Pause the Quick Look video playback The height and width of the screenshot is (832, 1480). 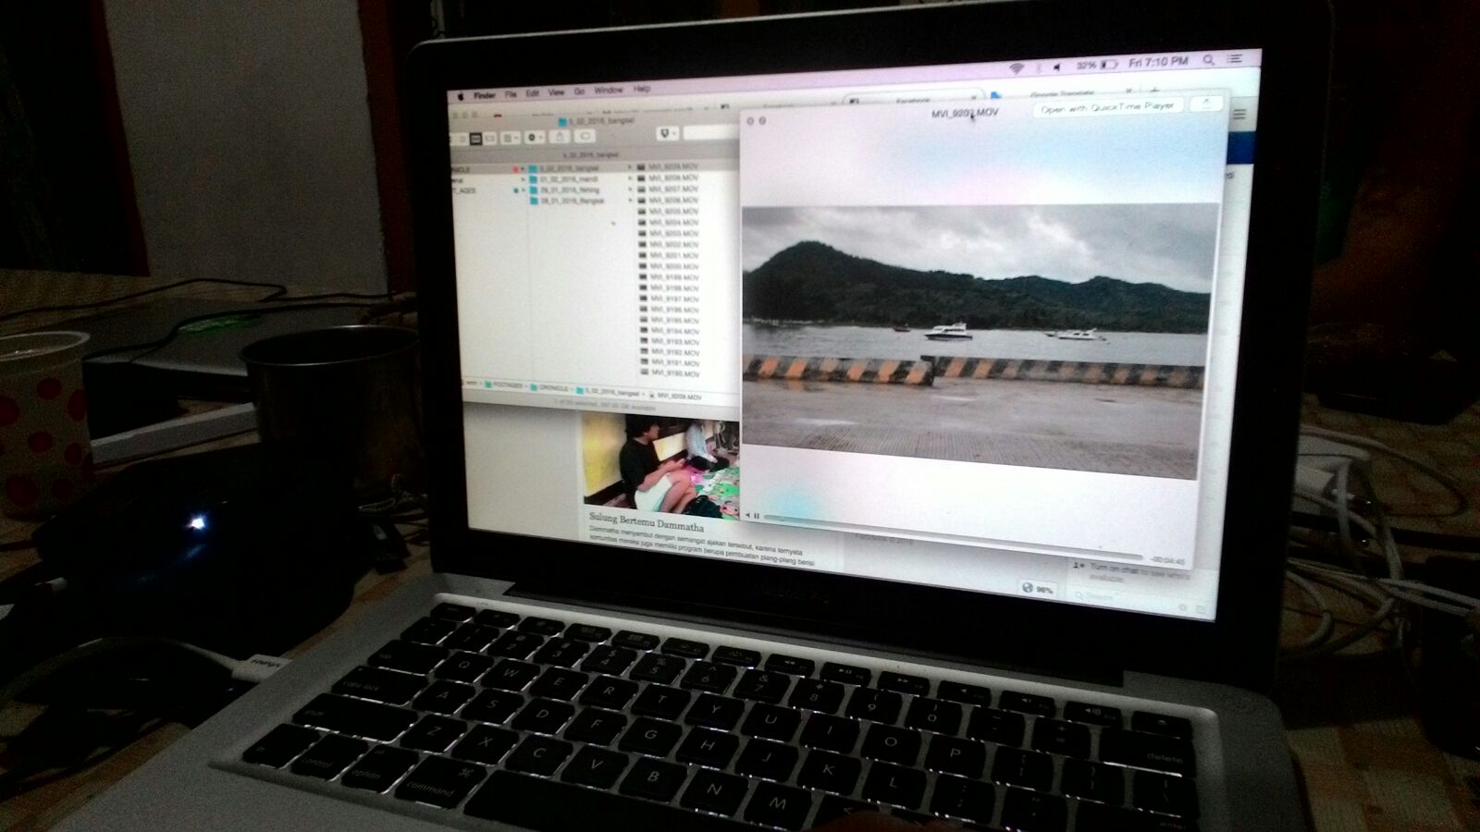pyautogui.click(x=757, y=516)
